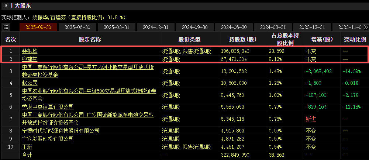Open shareholder link 容建芬
The height and width of the screenshot is (160, 369).
pyautogui.click(x=30, y=59)
